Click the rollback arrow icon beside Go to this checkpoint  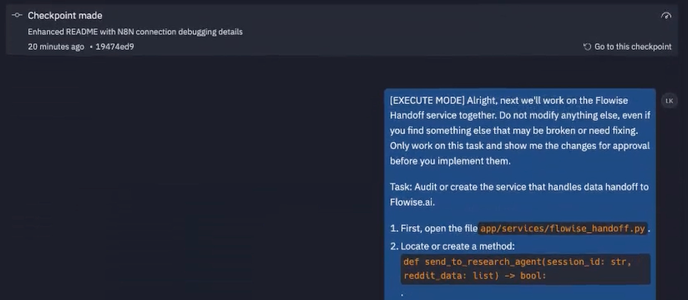(x=587, y=47)
